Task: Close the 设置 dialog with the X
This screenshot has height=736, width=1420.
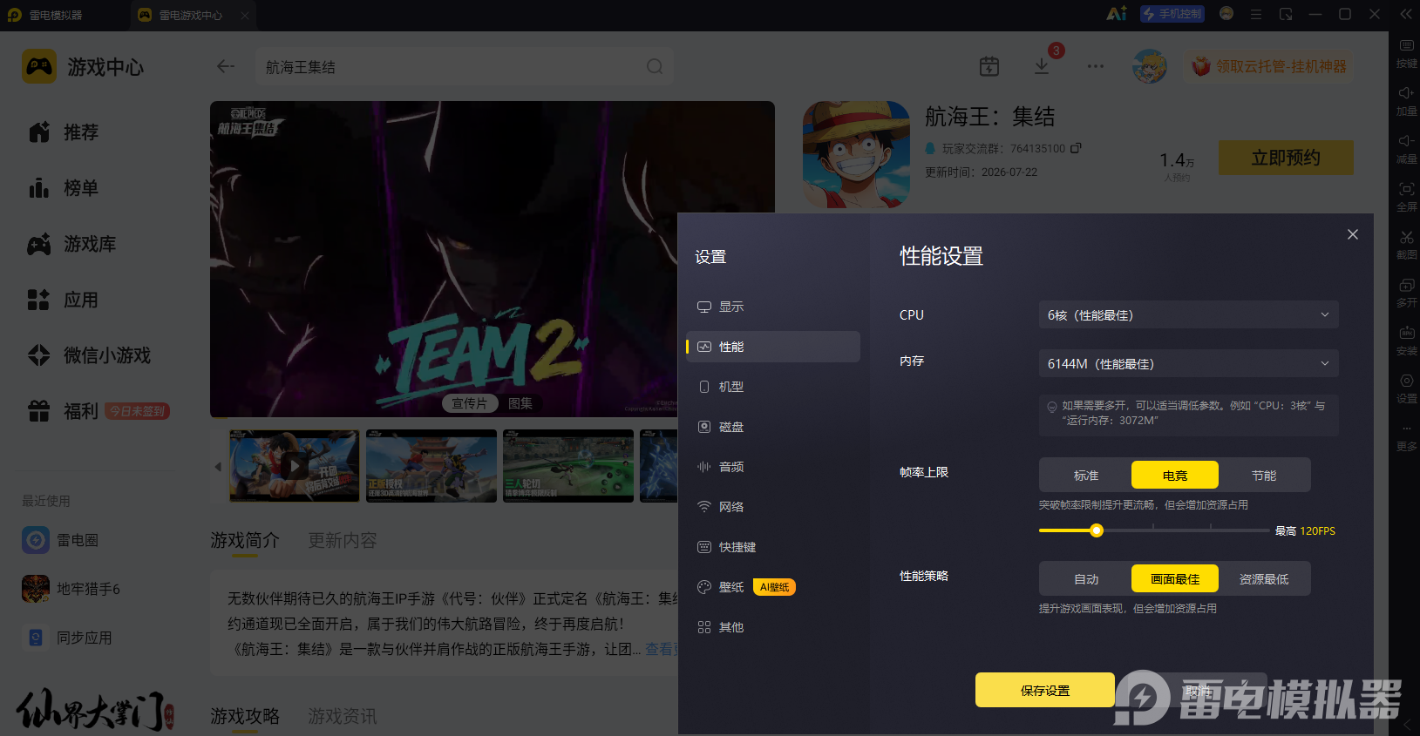Action: click(x=1353, y=234)
